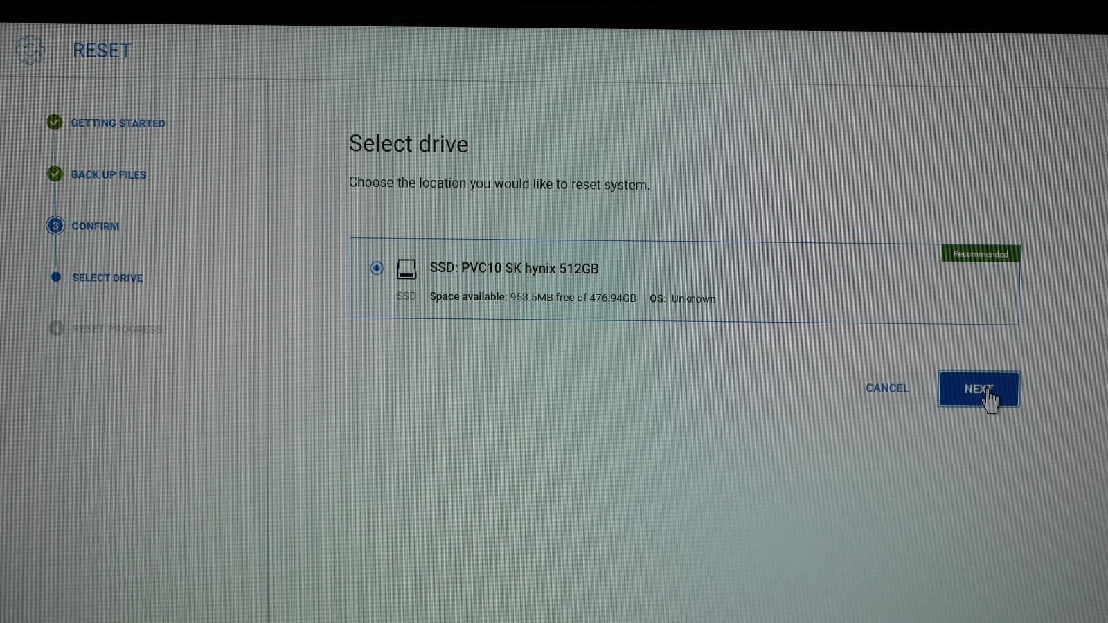Open the Reset Progress step
Screen dimensions: 1108x623
click(117, 329)
